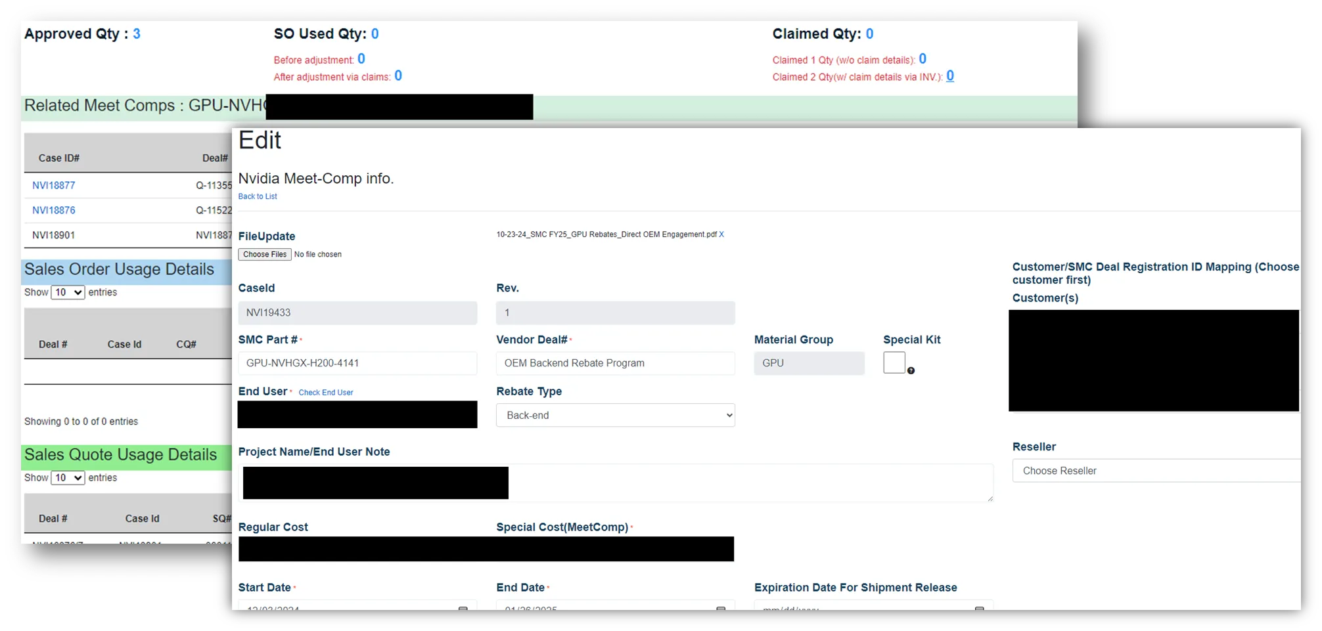Remove the attached PDF with the X

[x=721, y=234]
